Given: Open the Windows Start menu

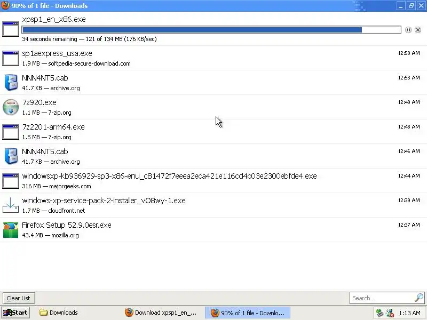Looking at the screenshot, I should pos(15,313).
